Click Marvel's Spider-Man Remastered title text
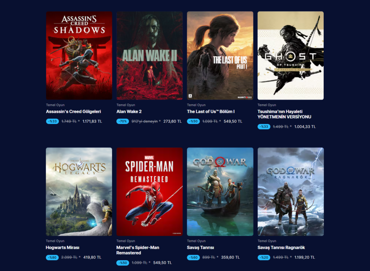 pos(138,250)
